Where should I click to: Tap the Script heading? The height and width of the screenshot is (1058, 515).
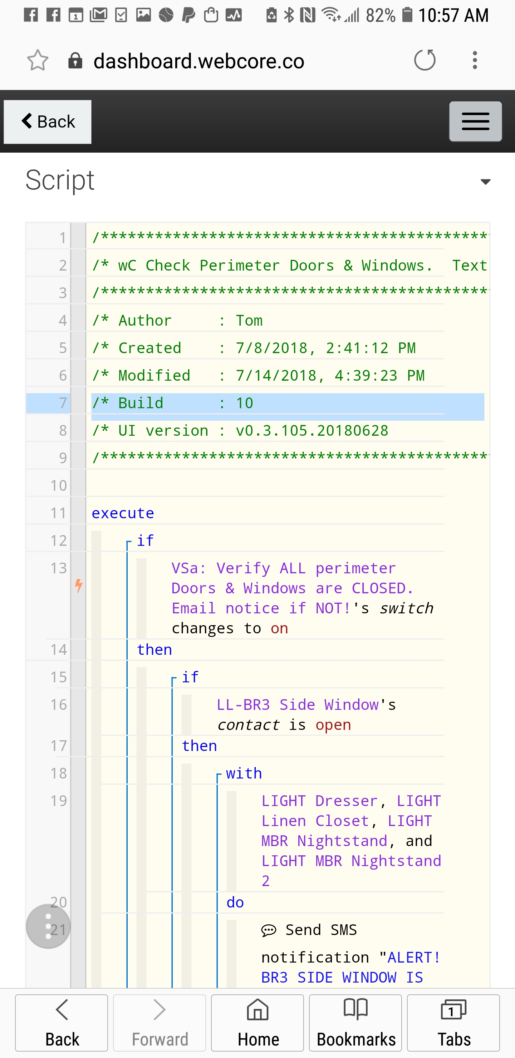60,180
